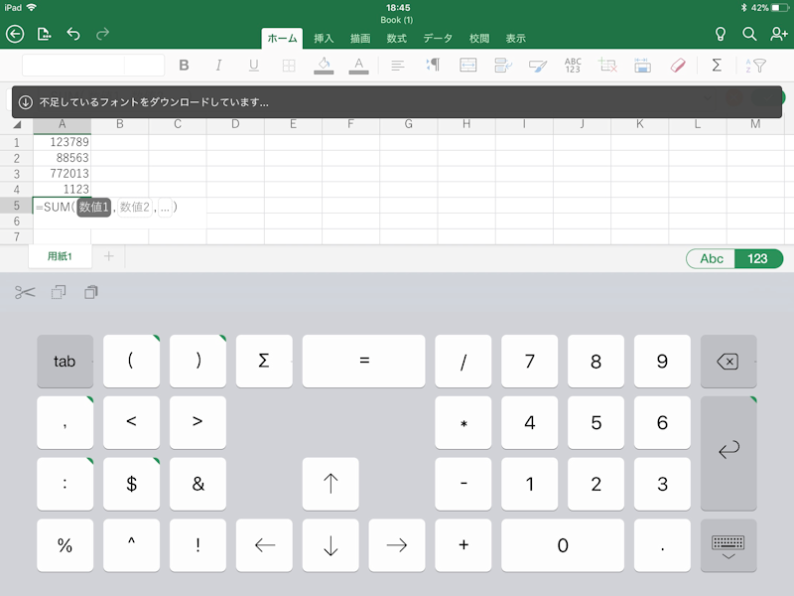Open text direction paragraph icon

tap(433, 65)
